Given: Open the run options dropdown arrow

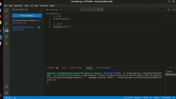Looking at the screenshot, I should (x=171, y=10).
